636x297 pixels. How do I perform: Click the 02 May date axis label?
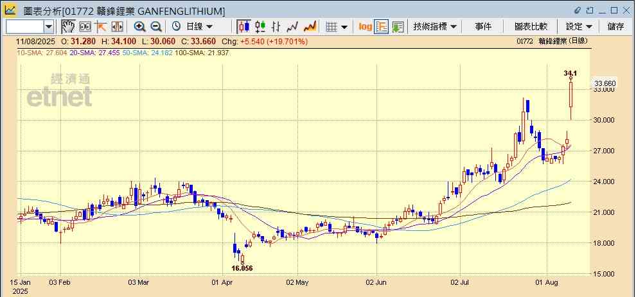(297, 282)
